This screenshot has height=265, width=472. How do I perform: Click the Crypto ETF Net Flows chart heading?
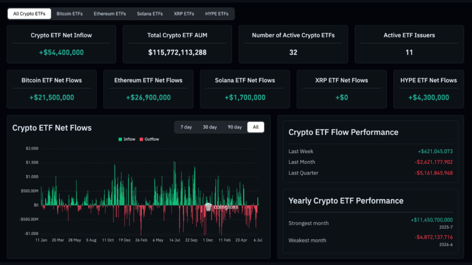coord(52,128)
